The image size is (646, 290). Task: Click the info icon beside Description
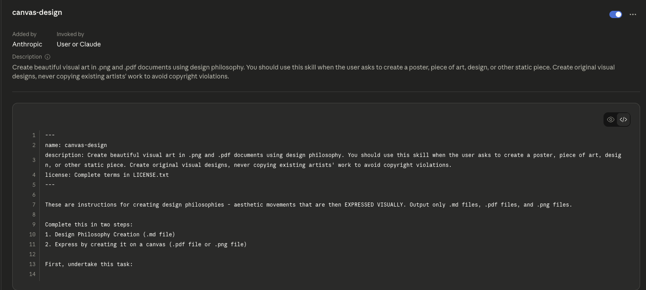click(x=47, y=57)
